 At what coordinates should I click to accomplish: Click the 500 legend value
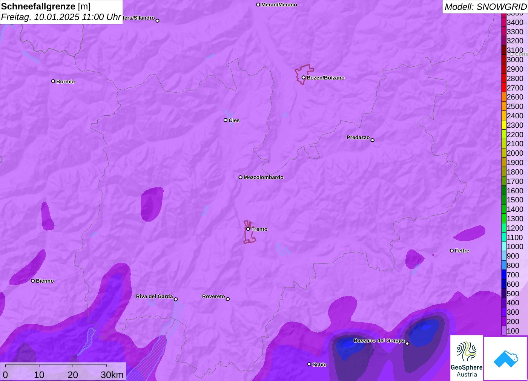513,294
